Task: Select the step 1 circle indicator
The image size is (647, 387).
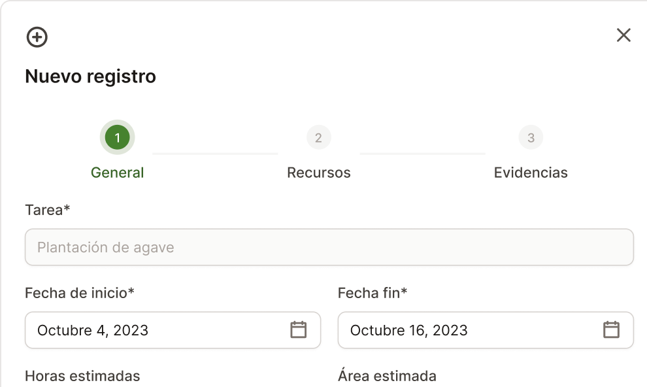Action: pyautogui.click(x=118, y=137)
